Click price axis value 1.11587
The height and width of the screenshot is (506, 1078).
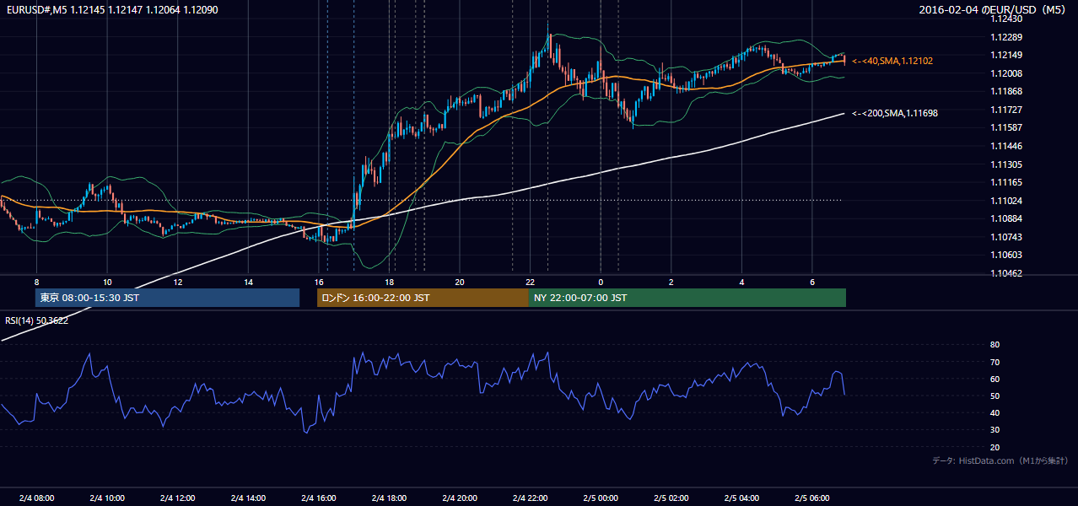click(x=1006, y=128)
